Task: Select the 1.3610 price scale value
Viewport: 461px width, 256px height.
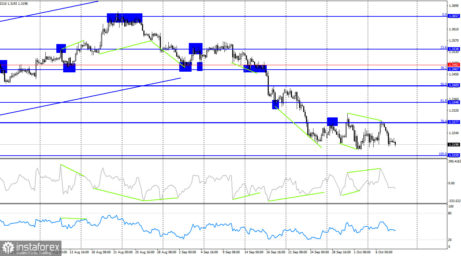Action: pos(454,29)
